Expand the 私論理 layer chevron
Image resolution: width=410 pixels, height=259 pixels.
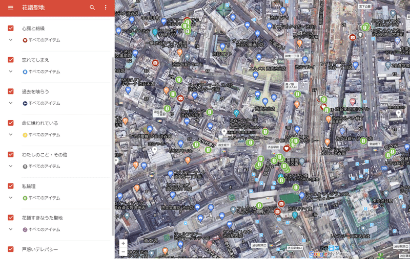10,198
